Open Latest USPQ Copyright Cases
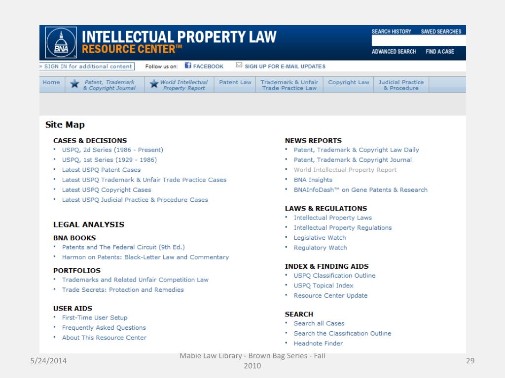The image size is (505, 378). click(x=107, y=189)
